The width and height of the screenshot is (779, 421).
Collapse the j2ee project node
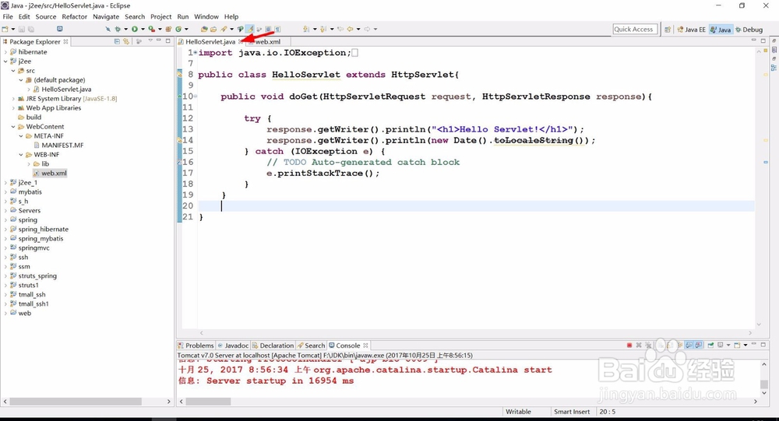tap(5, 61)
